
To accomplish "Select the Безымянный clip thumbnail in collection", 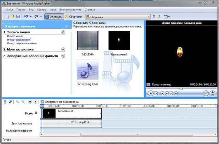I will (119, 41).
